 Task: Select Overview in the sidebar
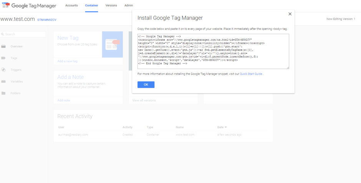coord(17,46)
